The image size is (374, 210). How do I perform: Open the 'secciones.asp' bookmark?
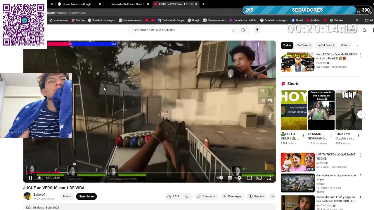(59, 20)
